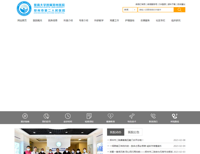
Task: Open the OA登录 link
Action: point(162,4)
